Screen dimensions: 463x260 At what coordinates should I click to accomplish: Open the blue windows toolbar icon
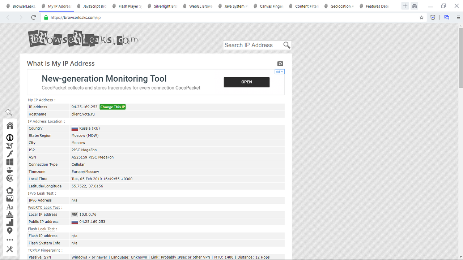(447, 17)
